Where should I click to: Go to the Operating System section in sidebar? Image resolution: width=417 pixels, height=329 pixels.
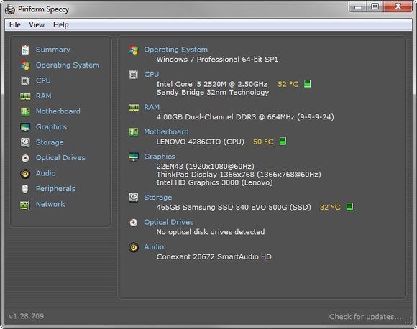68,65
